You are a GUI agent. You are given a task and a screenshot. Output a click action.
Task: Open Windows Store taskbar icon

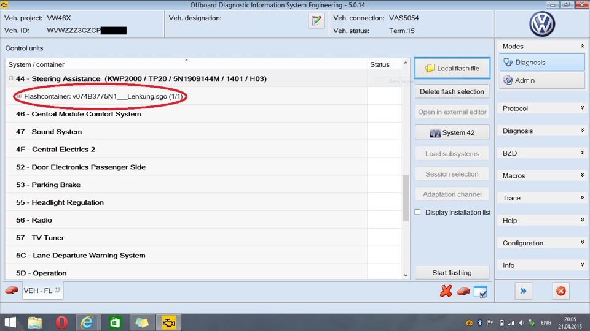pyautogui.click(x=115, y=322)
